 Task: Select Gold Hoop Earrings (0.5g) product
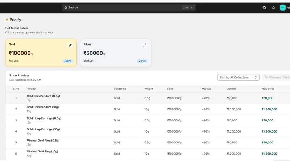point(44,118)
